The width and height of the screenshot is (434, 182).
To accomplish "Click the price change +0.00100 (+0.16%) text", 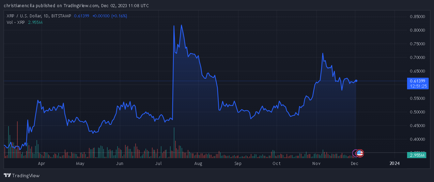I will coord(110,16).
